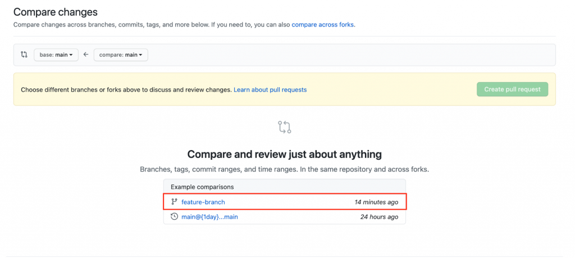
Task: Click the "14 minutes ago" timestamp
Action: coord(376,202)
